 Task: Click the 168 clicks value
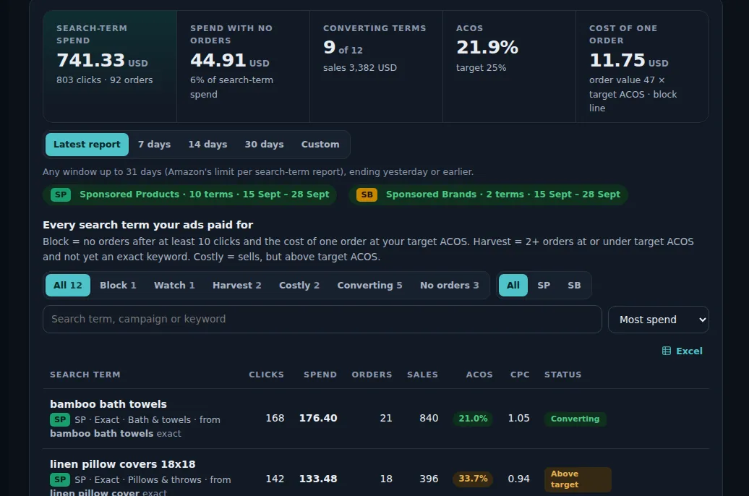point(275,418)
